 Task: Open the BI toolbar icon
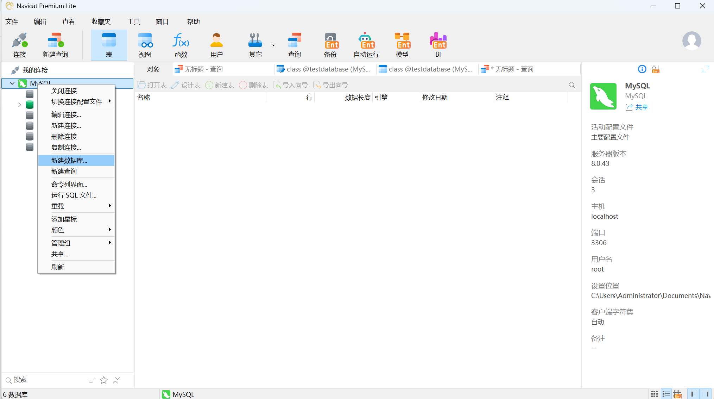click(438, 45)
